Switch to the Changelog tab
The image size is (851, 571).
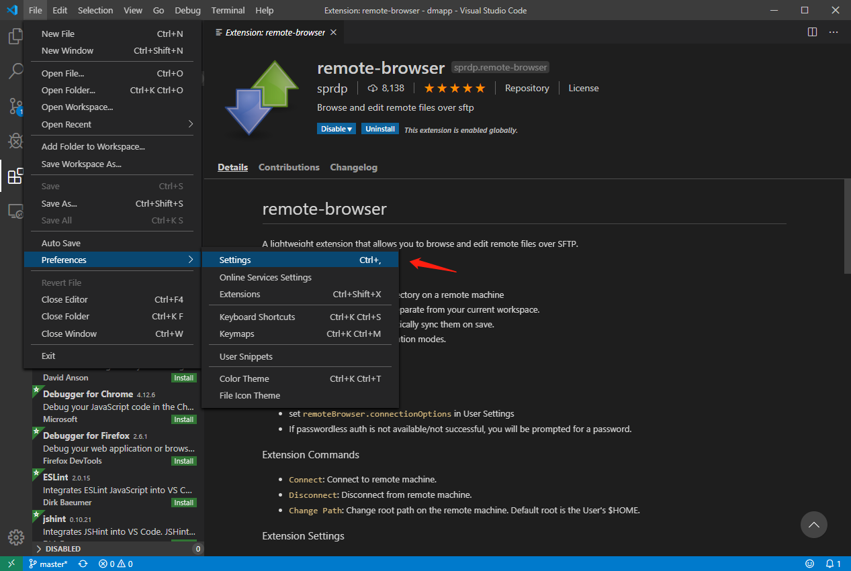(354, 167)
